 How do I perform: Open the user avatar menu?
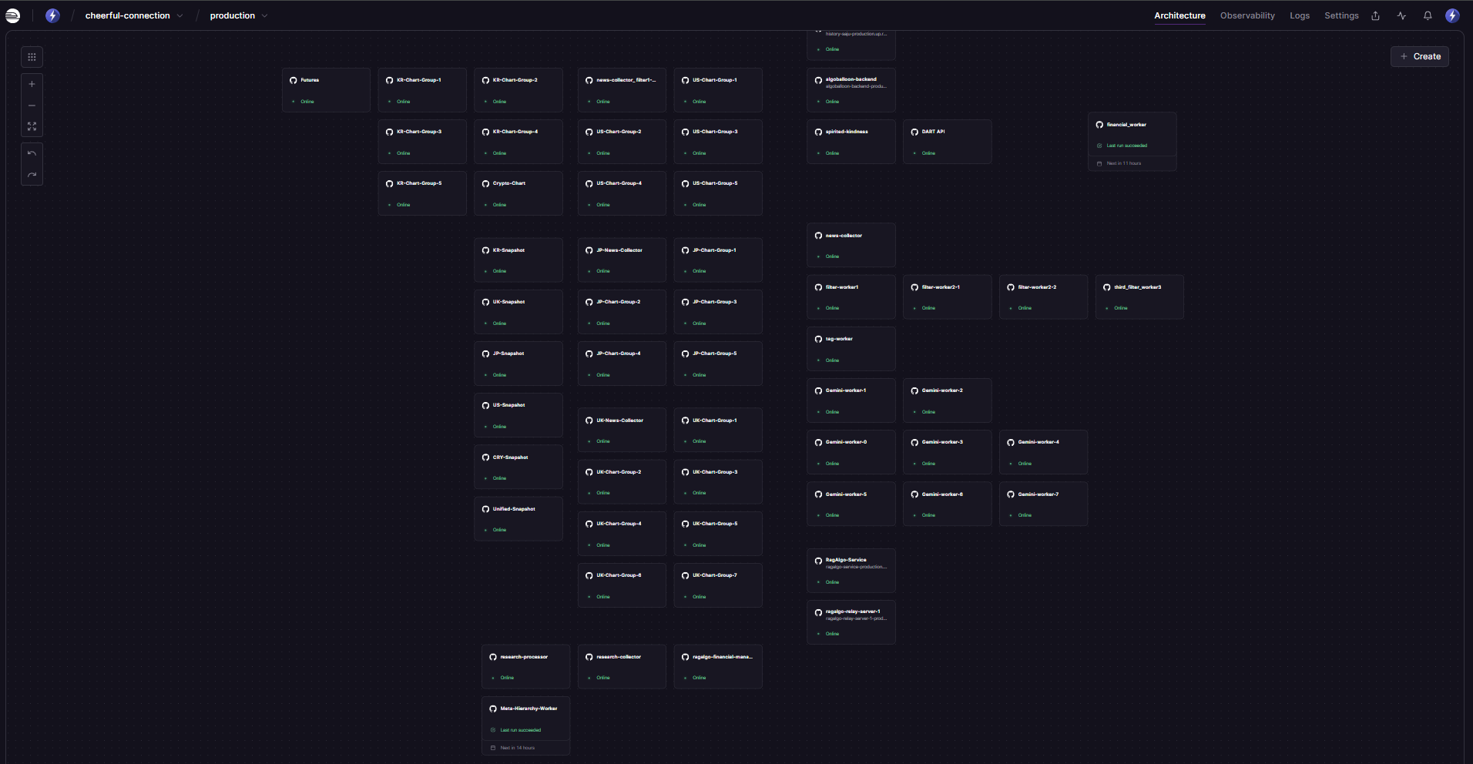tap(1452, 15)
